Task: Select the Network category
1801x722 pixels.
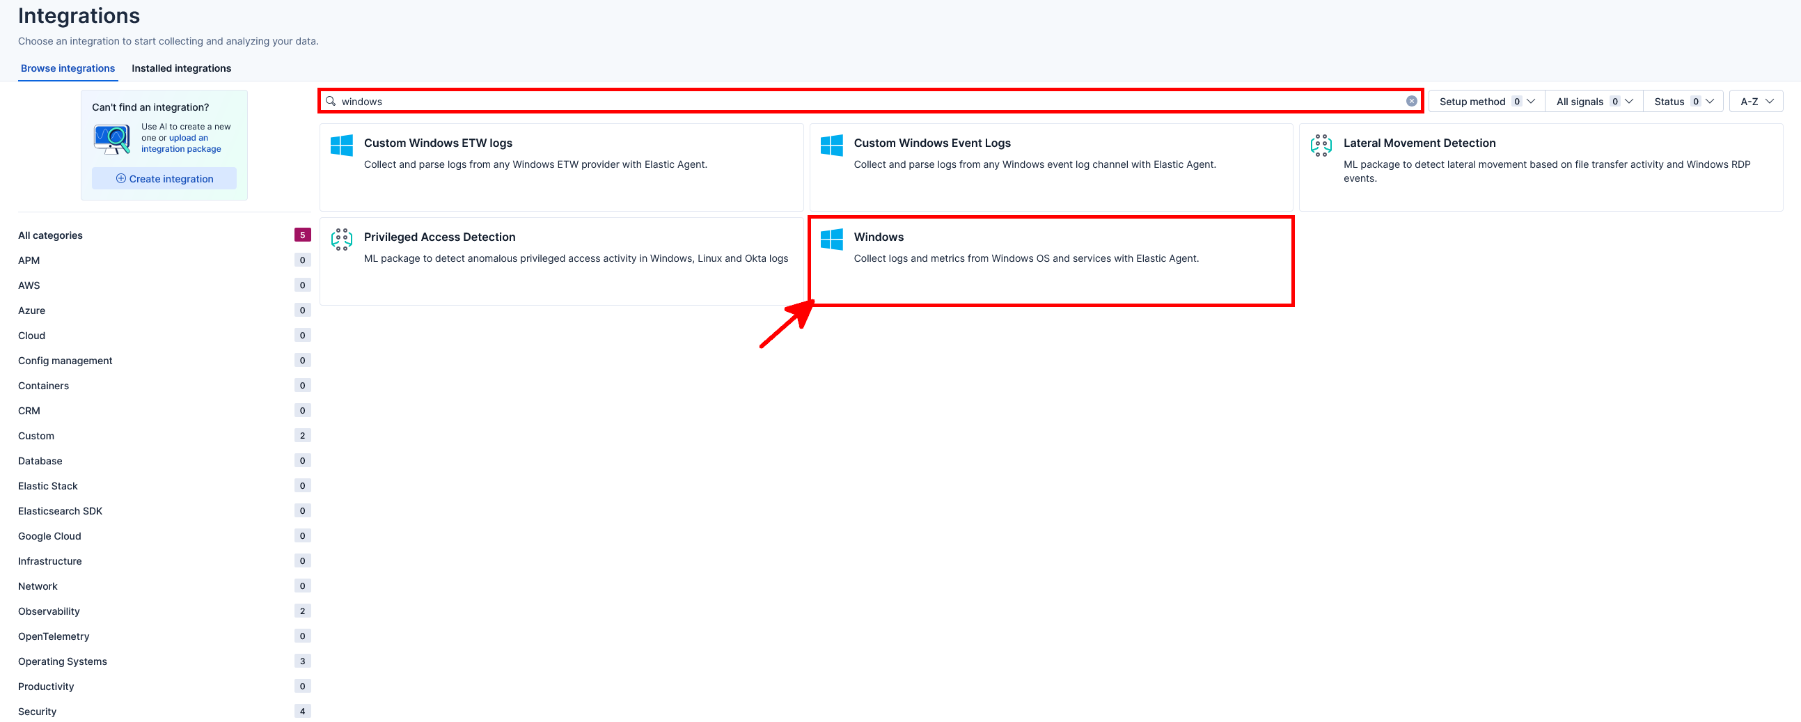Action: [164, 586]
